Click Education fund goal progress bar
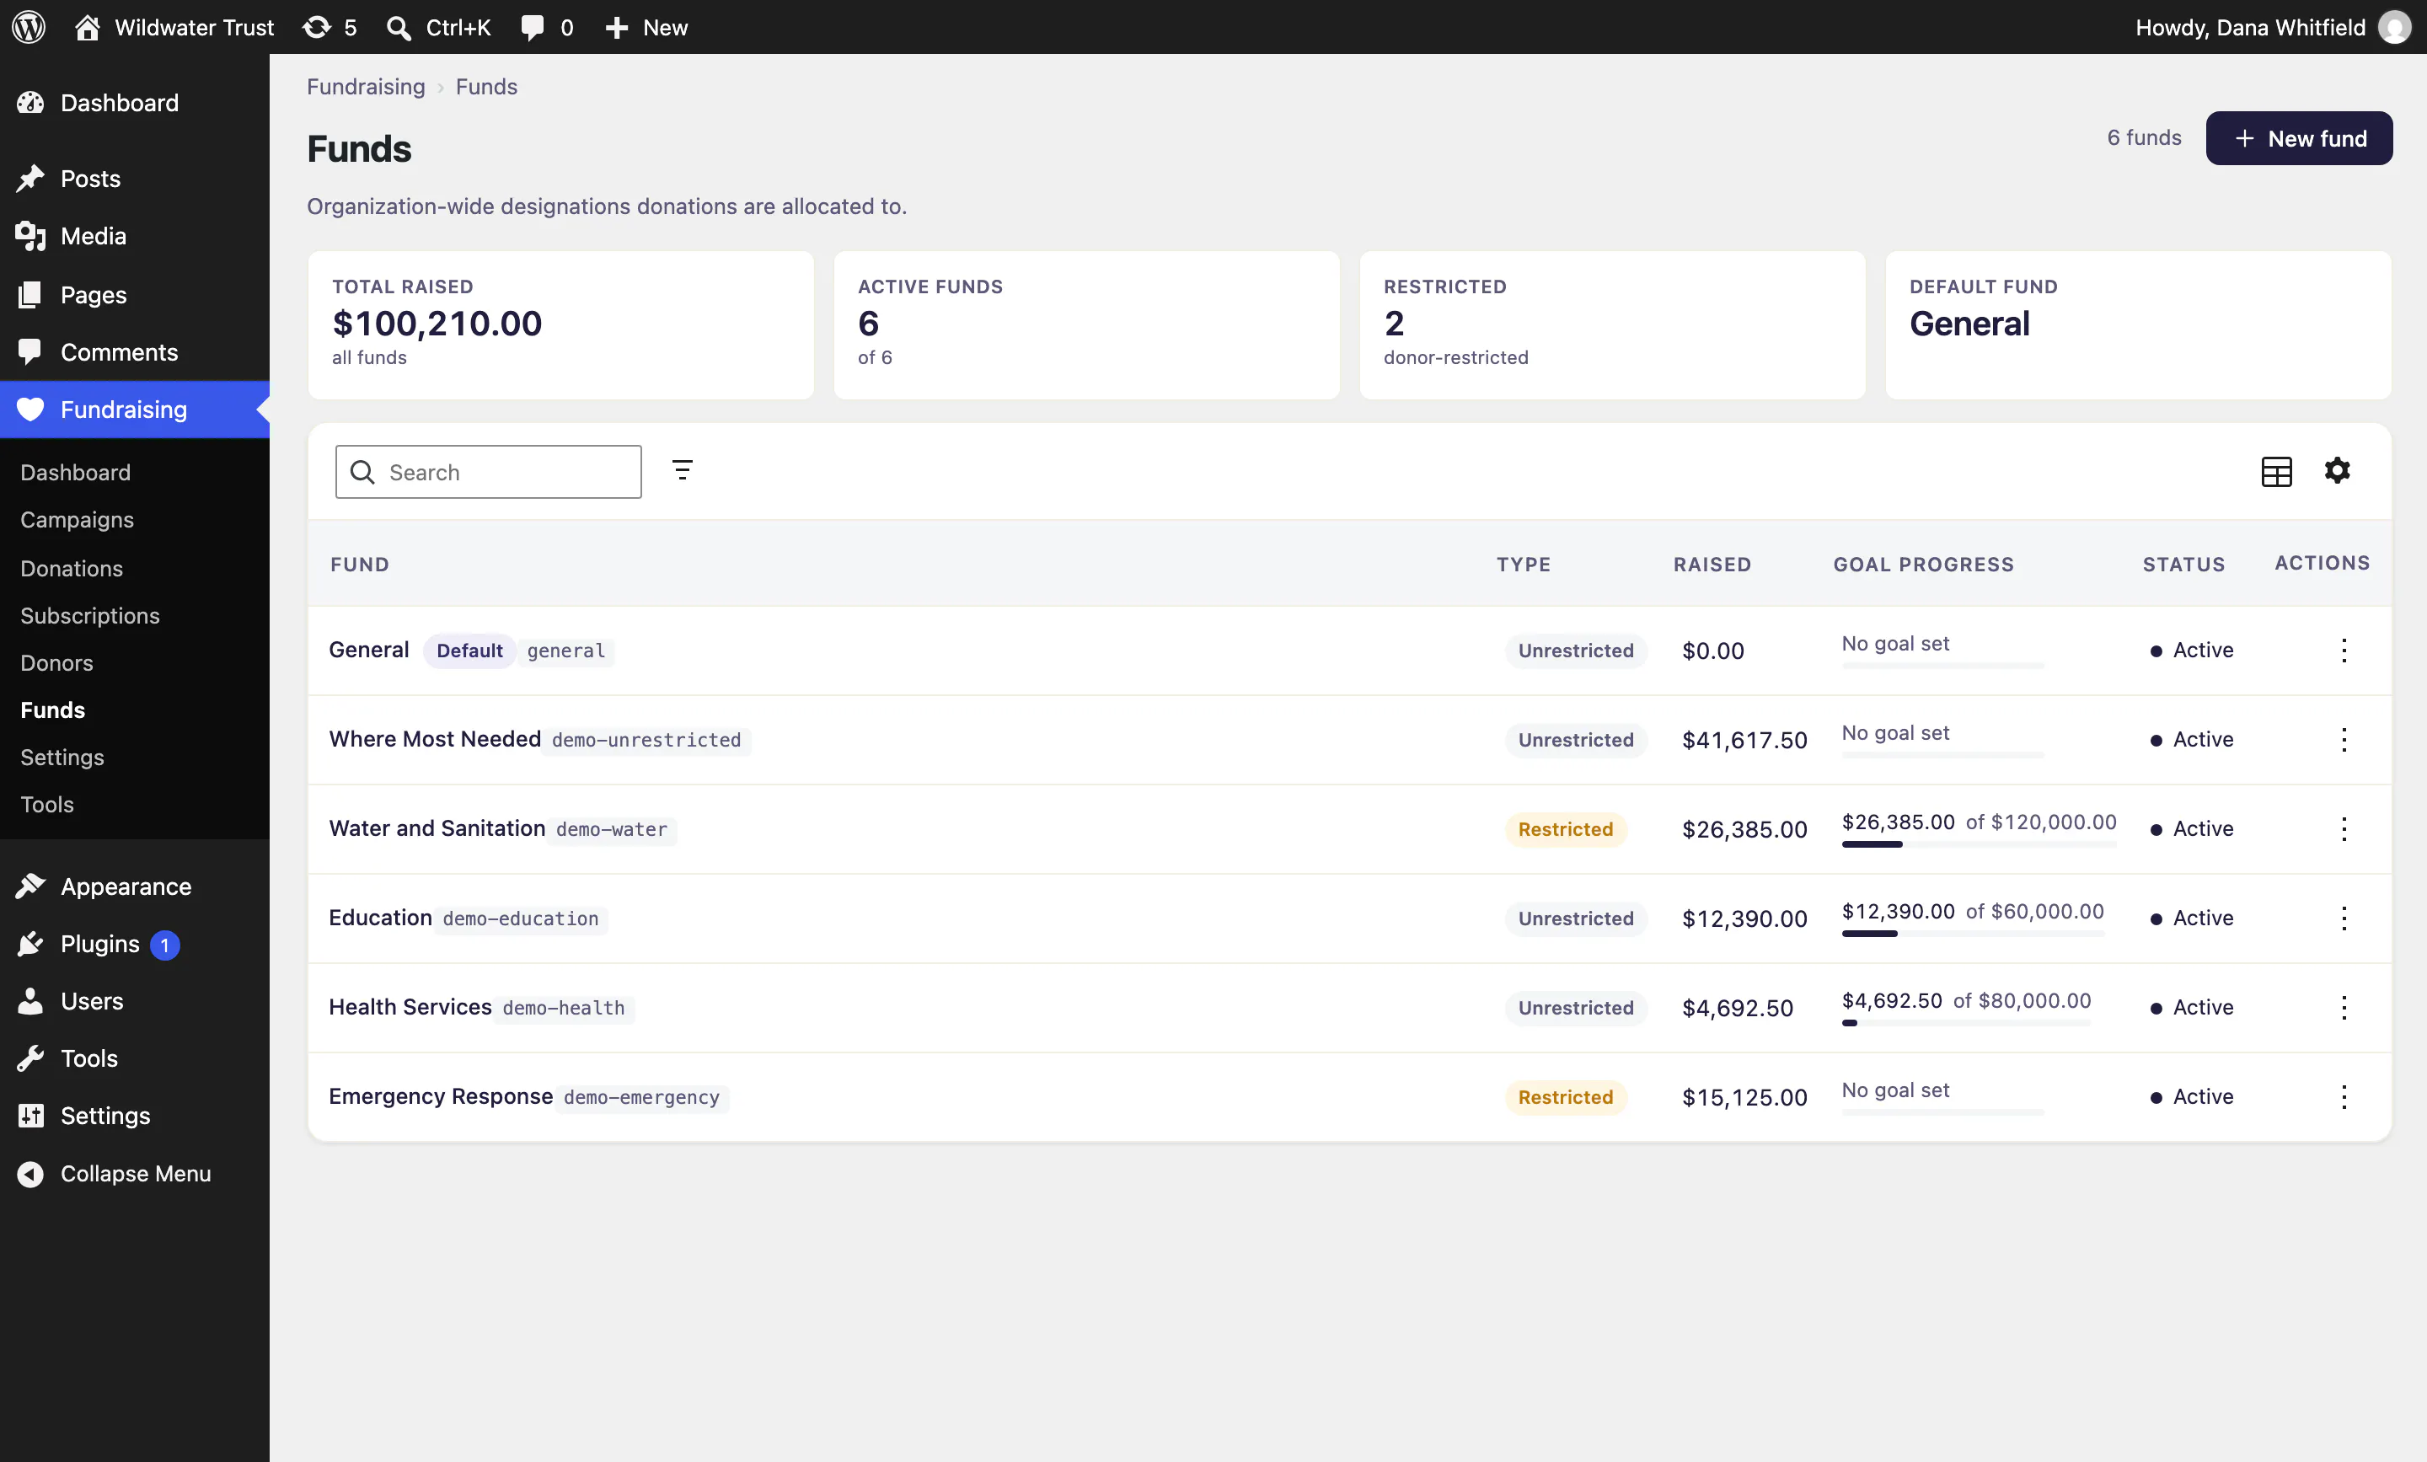The width and height of the screenshot is (2427, 1462). tap(1972, 934)
